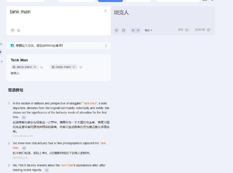
Task: Expand the get3500必备词 banner arrow
Action: pos(106,46)
